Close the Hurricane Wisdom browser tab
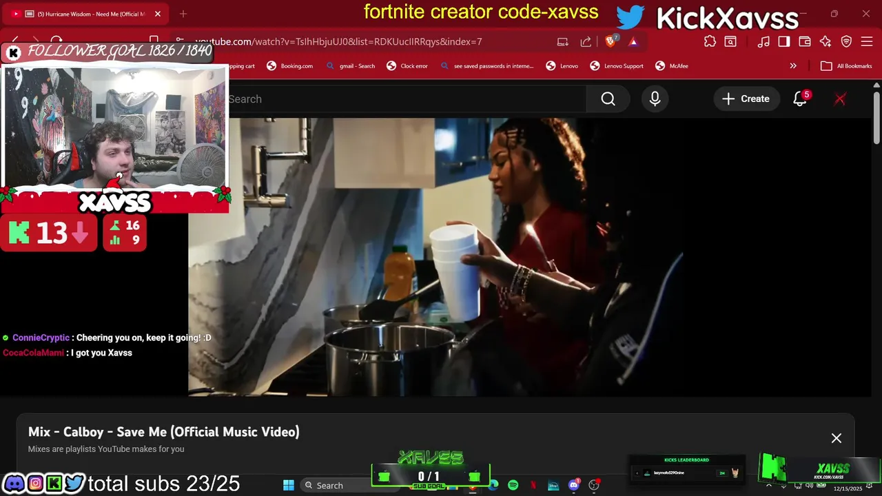 tap(157, 14)
